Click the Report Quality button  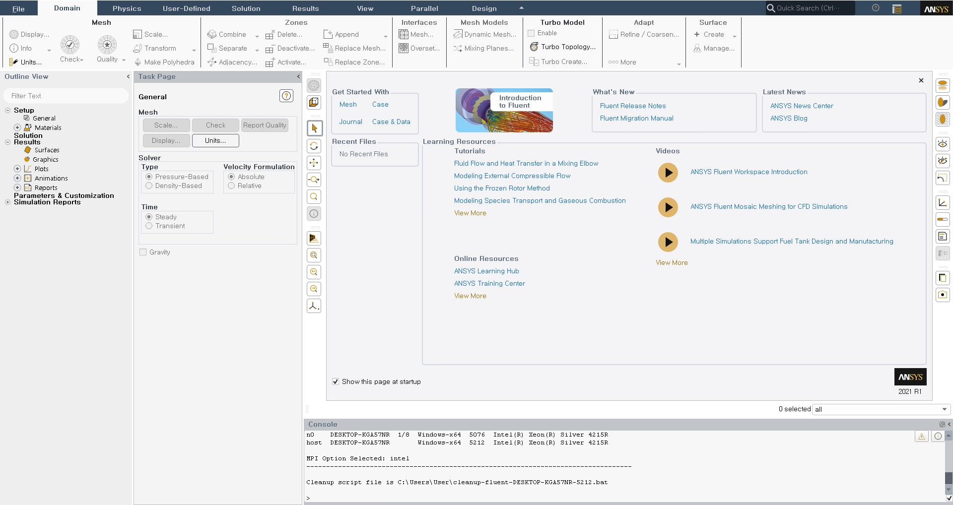tap(265, 125)
